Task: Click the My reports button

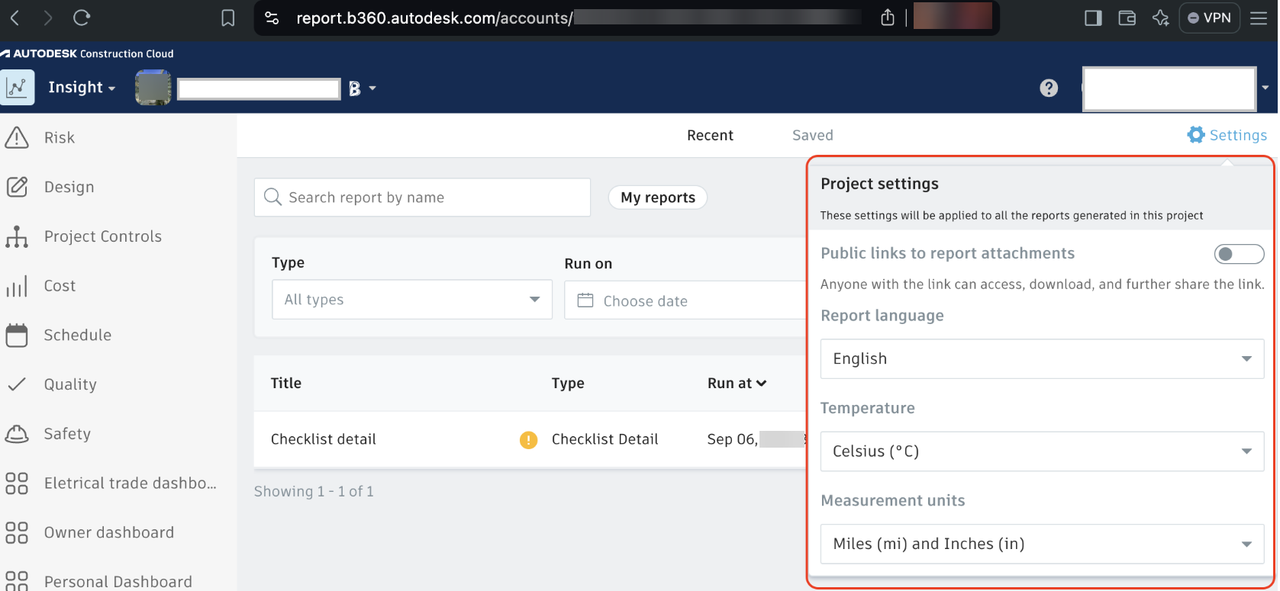Action: click(x=658, y=198)
